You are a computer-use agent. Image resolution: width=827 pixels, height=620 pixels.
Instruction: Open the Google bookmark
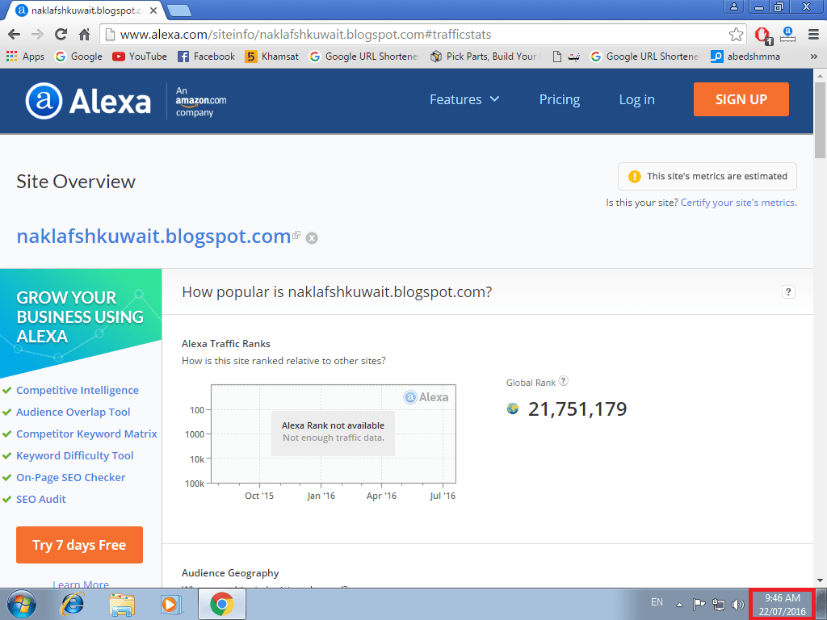[78, 57]
